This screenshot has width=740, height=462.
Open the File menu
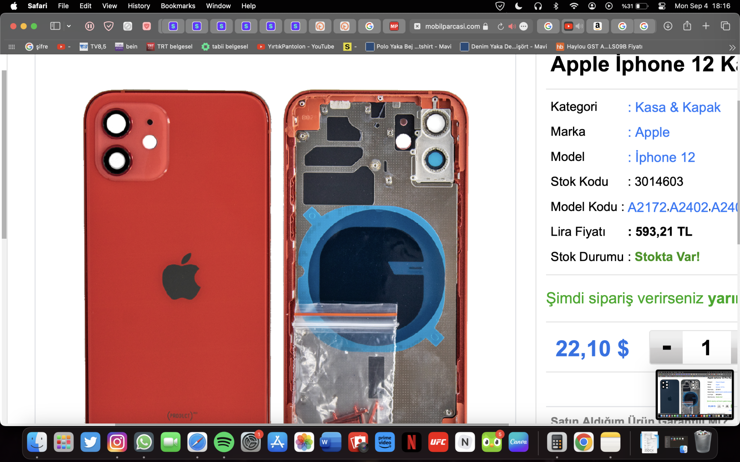click(63, 6)
